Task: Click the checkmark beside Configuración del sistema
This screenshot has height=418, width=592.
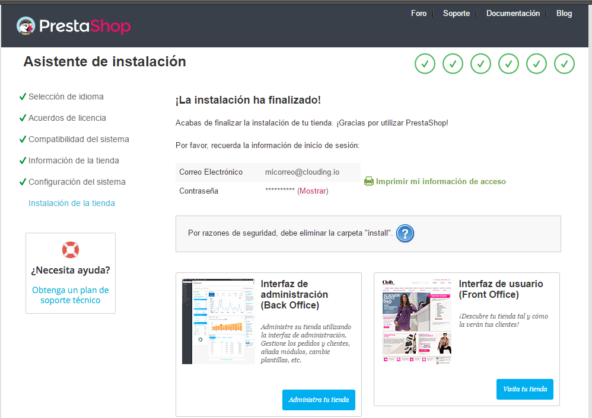Action: pyautogui.click(x=23, y=182)
